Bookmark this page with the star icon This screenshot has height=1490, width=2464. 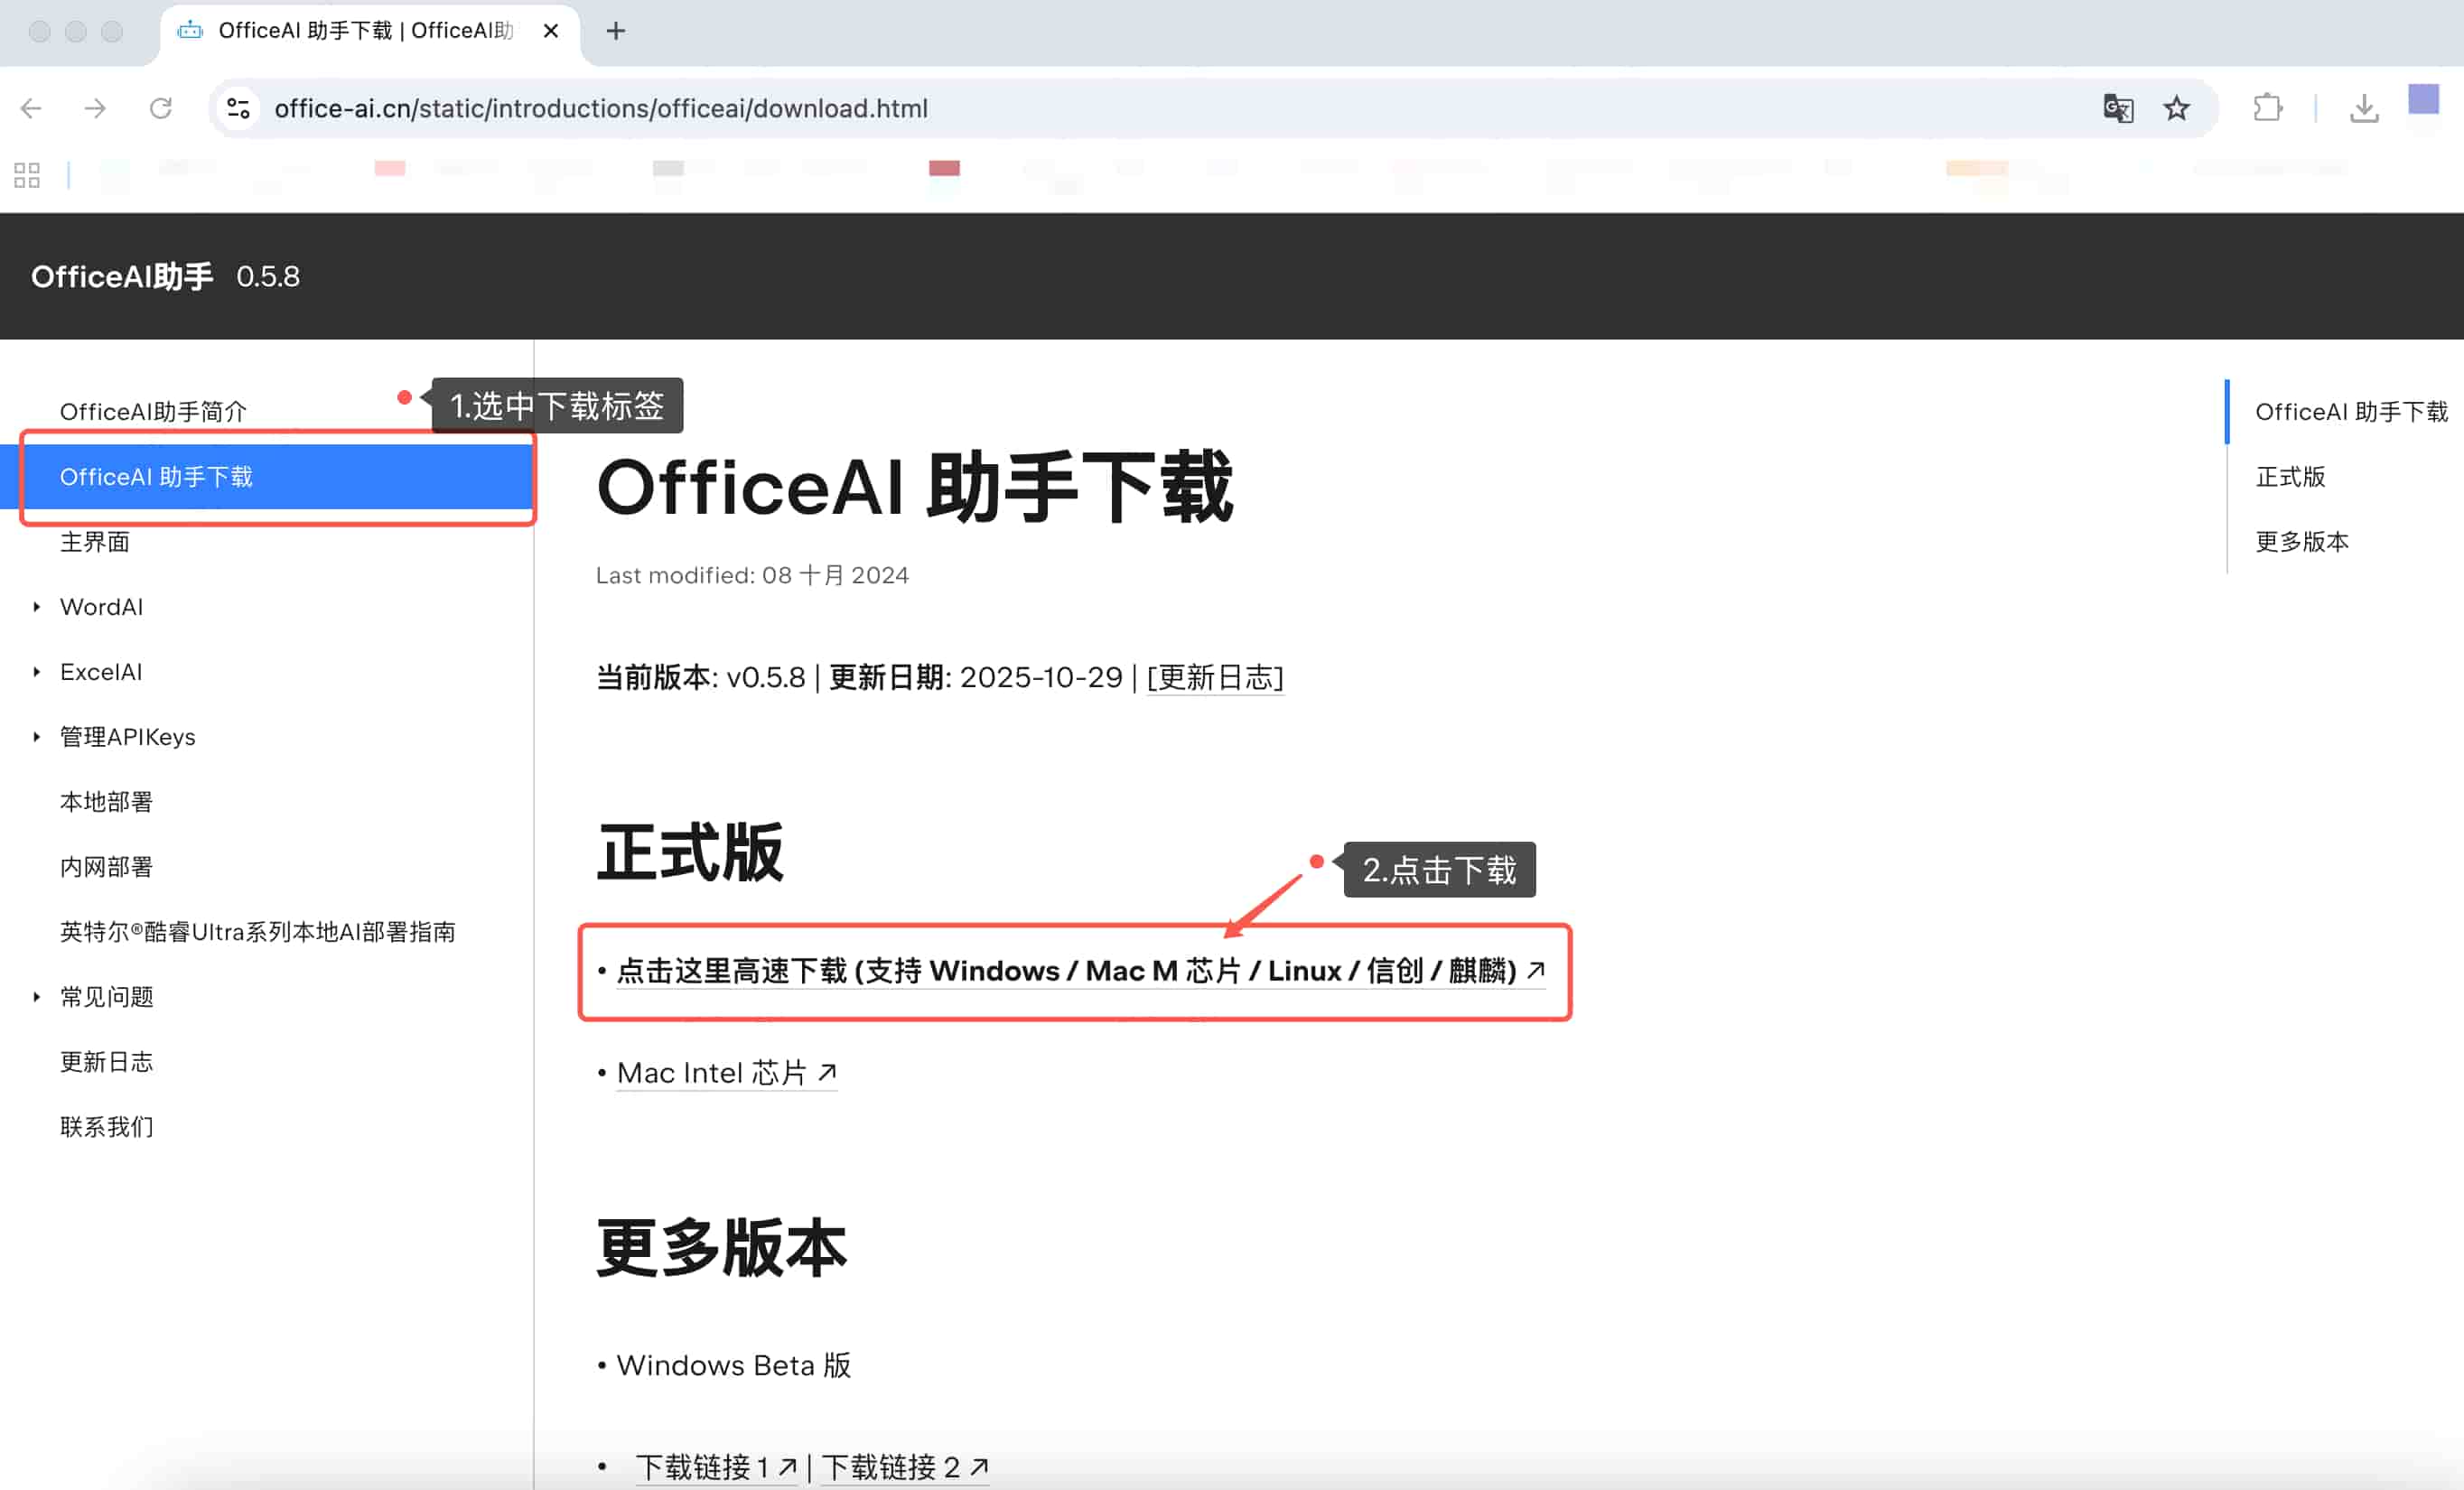pos(2177,108)
